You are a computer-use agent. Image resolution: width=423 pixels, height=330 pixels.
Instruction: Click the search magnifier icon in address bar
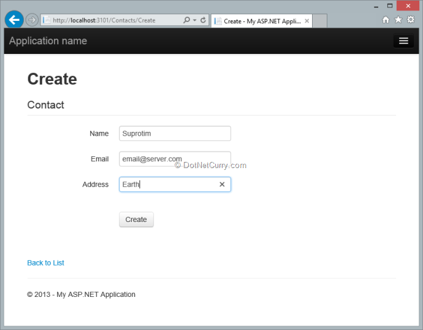pyautogui.click(x=186, y=20)
